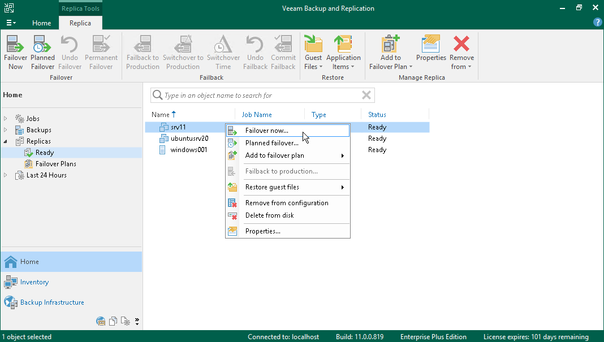Screen dimensions: 604x342
Task: Expand the Jobs tree node
Action: [6, 119]
